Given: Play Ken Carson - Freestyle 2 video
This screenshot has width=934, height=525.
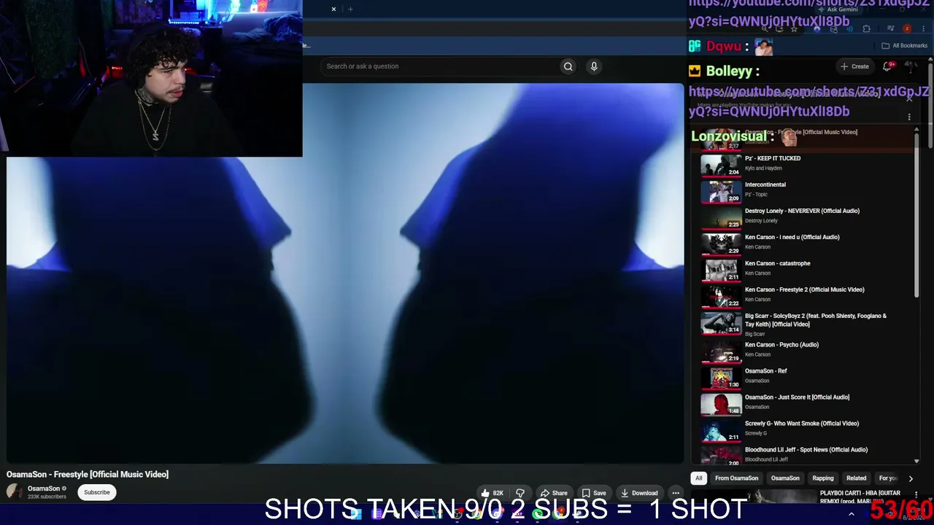Looking at the screenshot, I should (804, 289).
